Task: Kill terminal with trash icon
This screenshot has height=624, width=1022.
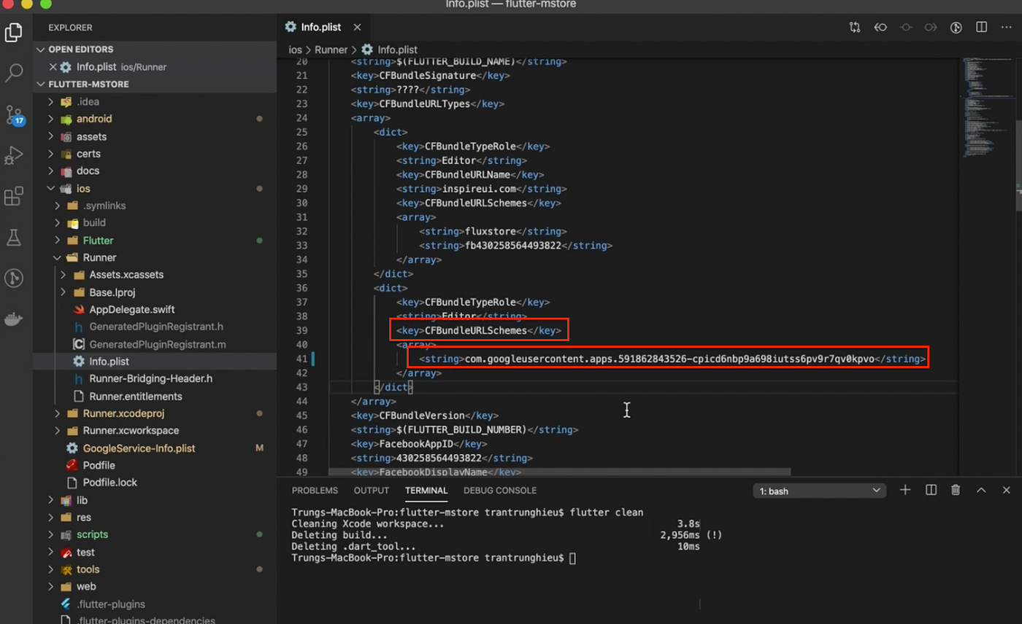Action: (x=956, y=491)
